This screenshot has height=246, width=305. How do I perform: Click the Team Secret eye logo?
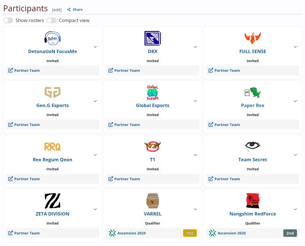[252, 146]
